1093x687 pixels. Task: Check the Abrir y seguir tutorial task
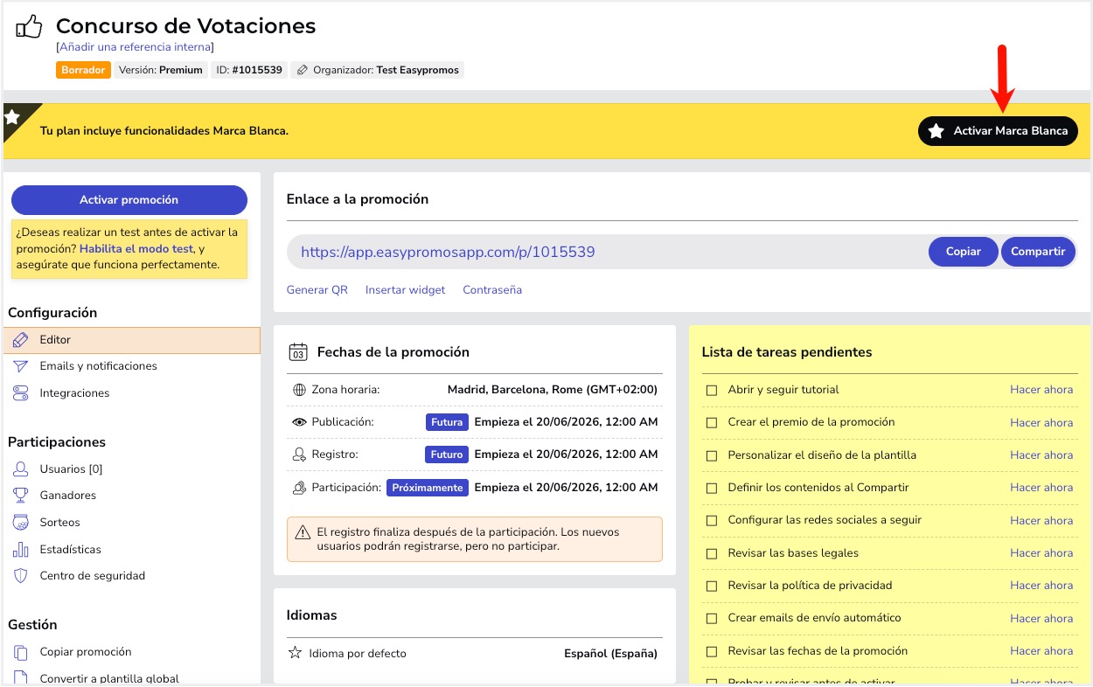click(712, 390)
